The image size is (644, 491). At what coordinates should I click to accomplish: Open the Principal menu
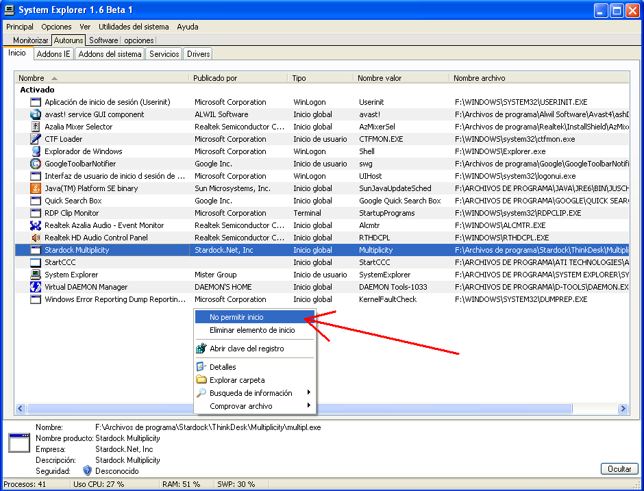coord(20,27)
